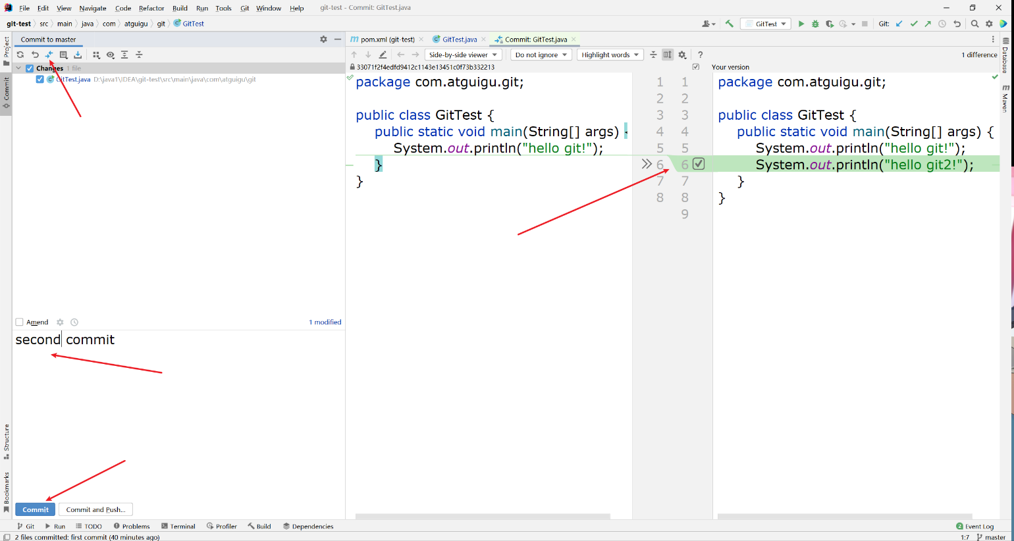The image size is (1014, 541).
Task: Open Event Log in status bar
Action: pos(975,527)
